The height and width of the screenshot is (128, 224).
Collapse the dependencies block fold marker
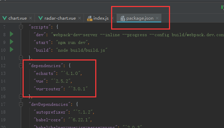tap(21, 65)
